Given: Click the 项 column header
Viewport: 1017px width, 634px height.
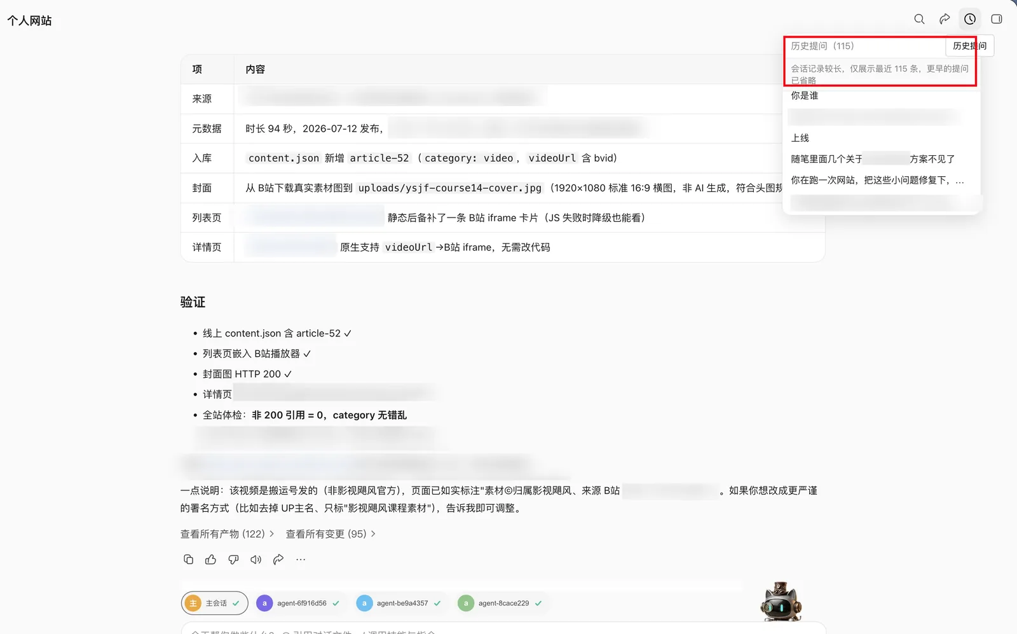Looking at the screenshot, I should 197,69.
